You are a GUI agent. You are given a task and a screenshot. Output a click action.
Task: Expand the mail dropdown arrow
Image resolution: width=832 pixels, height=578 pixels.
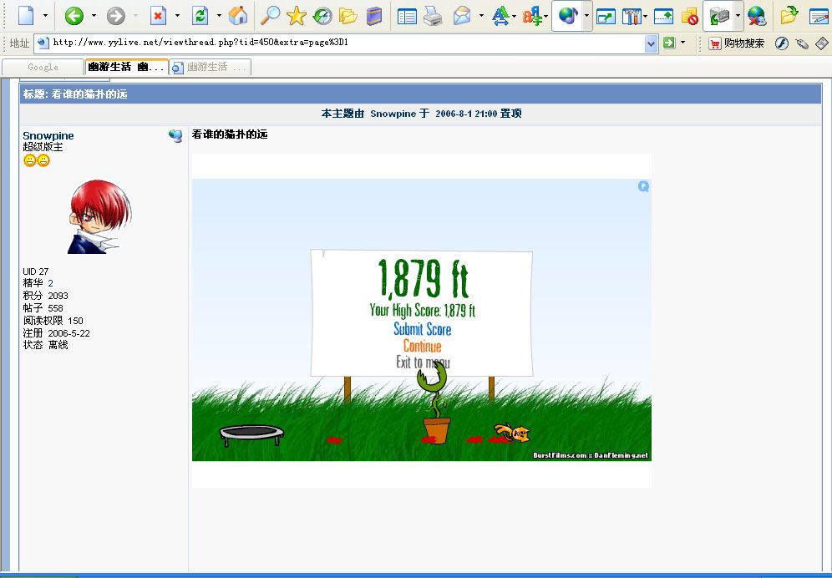pos(481,15)
